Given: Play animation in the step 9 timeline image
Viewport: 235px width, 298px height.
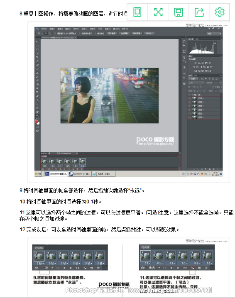Looking at the screenshot, I should pos(71,268).
